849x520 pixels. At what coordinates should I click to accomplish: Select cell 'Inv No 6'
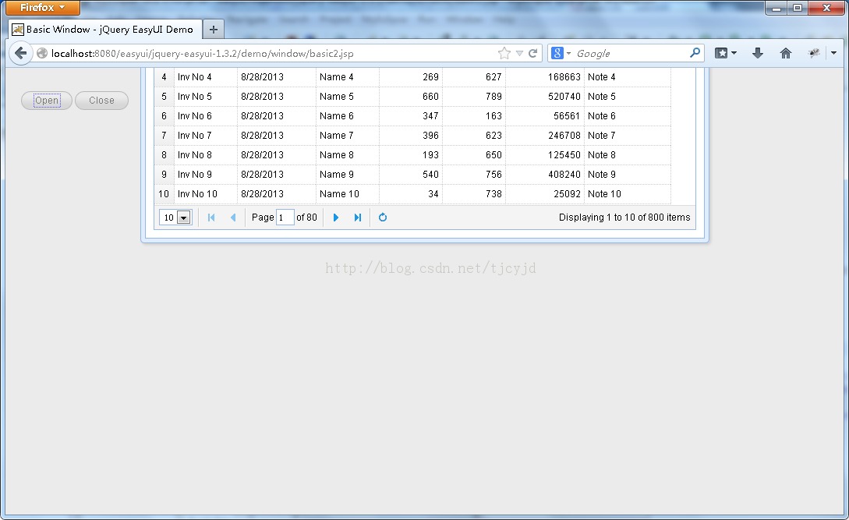pos(206,116)
